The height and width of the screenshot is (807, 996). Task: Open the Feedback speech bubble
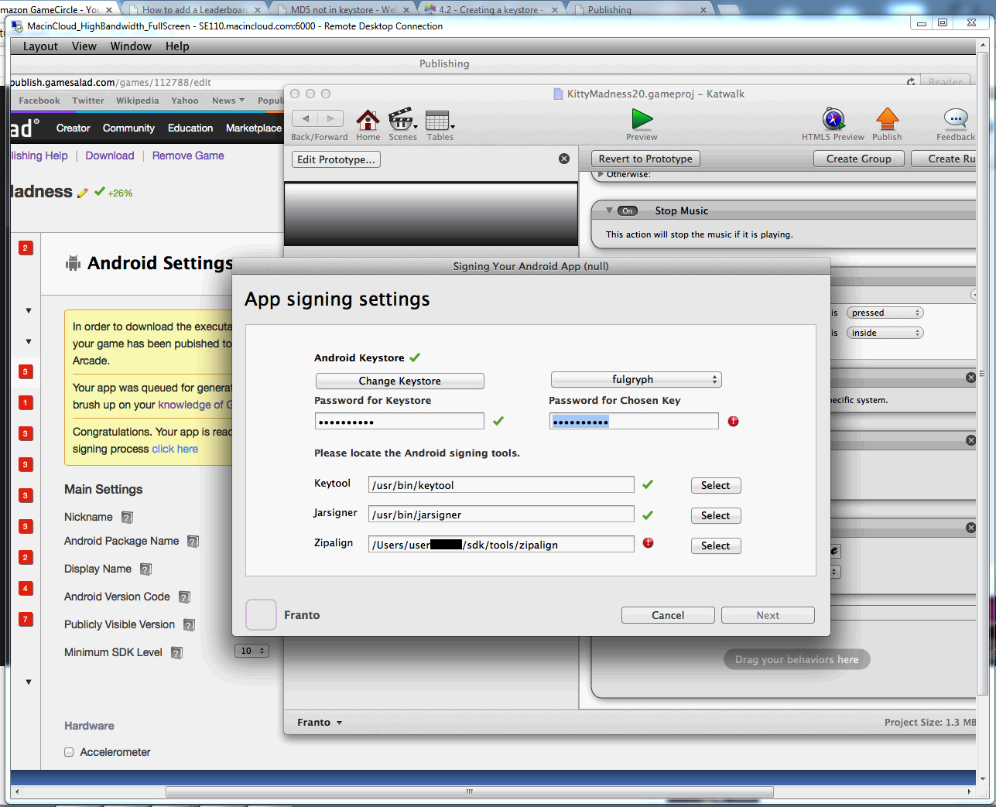956,119
